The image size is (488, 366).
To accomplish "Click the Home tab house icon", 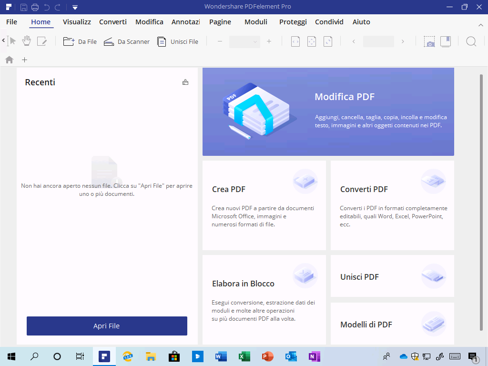I will pos(10,60).
